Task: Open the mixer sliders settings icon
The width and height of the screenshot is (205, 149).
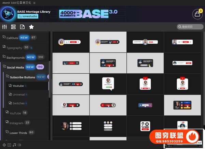Action: (x=5, y=27)
